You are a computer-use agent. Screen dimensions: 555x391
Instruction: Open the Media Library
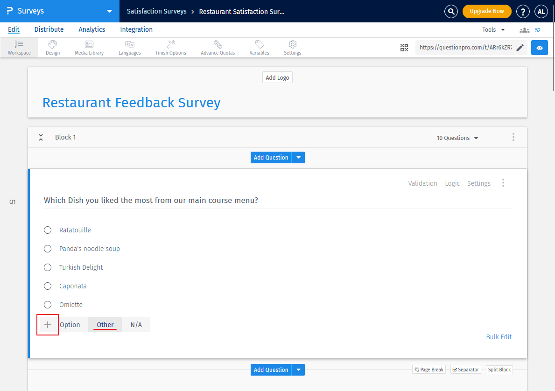tap(89, 47)
